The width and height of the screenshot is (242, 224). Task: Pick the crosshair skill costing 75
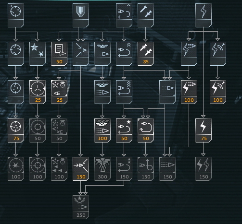(16, 130)
